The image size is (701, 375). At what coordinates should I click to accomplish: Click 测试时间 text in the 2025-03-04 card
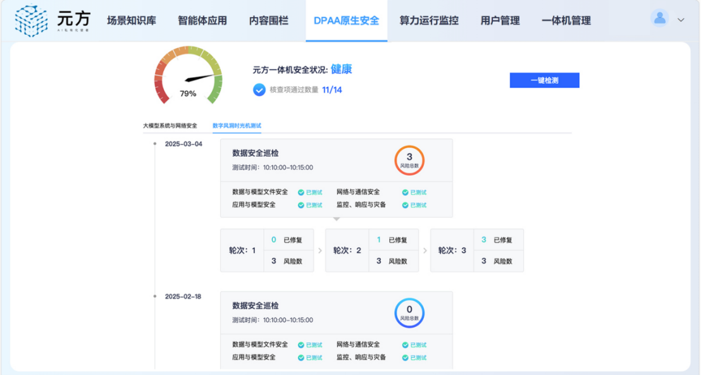click(273, 168)
